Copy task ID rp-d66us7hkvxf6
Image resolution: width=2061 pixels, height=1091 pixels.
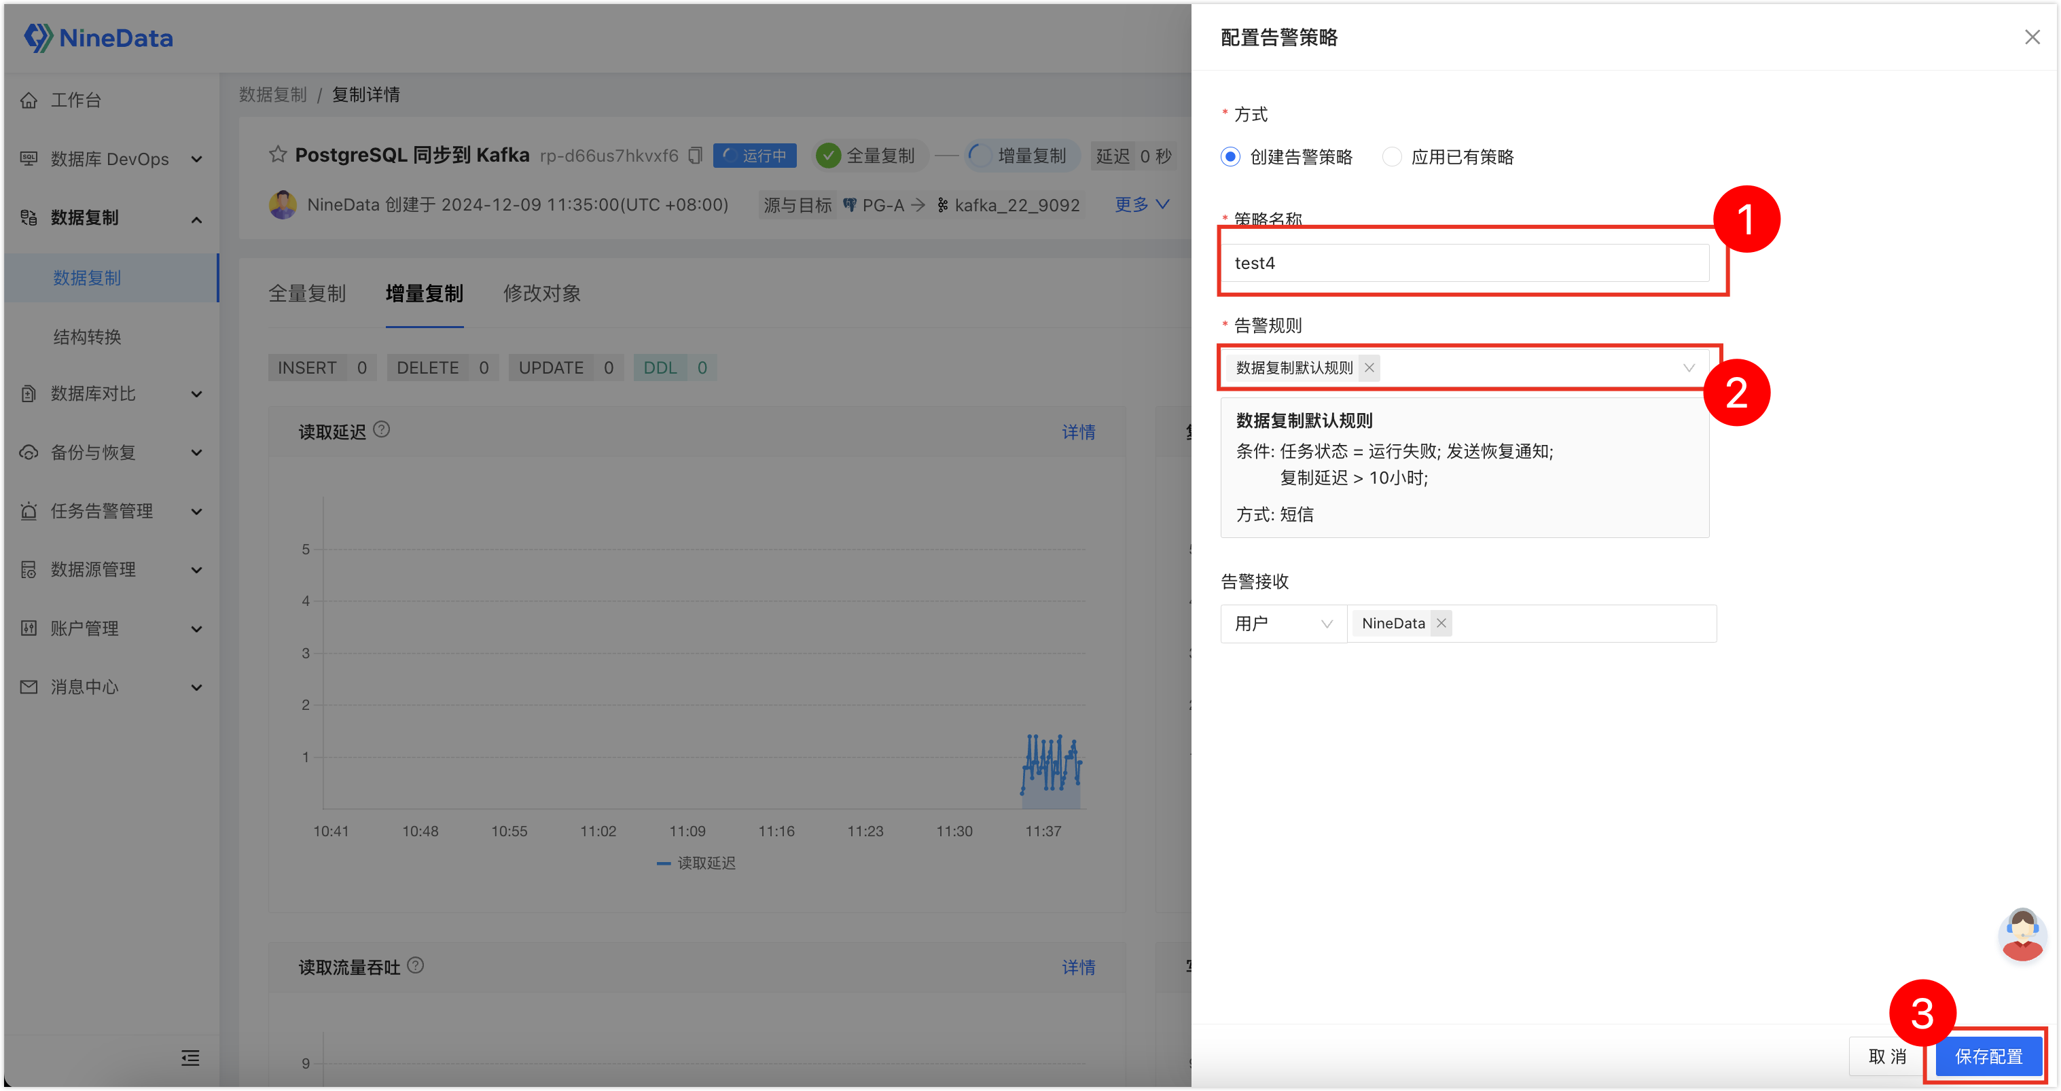(x=696, y=155)
